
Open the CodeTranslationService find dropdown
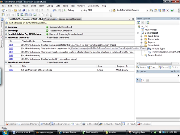[147, 10]
